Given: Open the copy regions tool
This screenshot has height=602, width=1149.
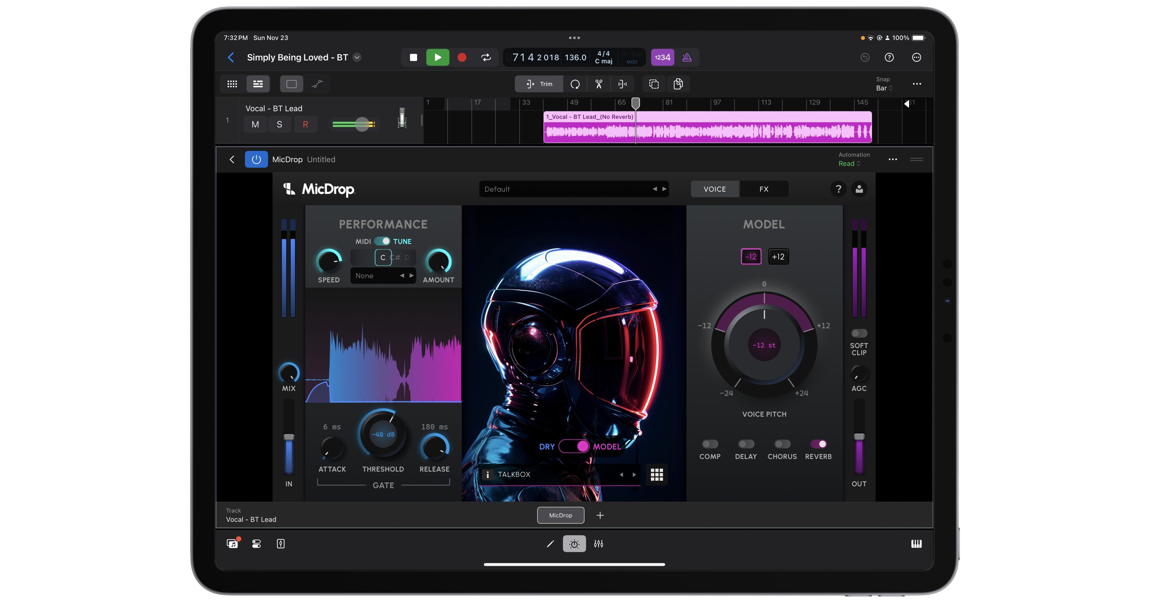Looking at the screenshot, I should pyautogui.click(x=678, y=84).
